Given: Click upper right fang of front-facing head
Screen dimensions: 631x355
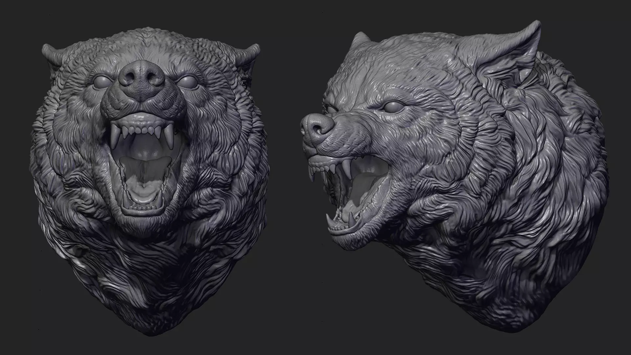Looking at the screenshot, I should click(x=169, y=135).
